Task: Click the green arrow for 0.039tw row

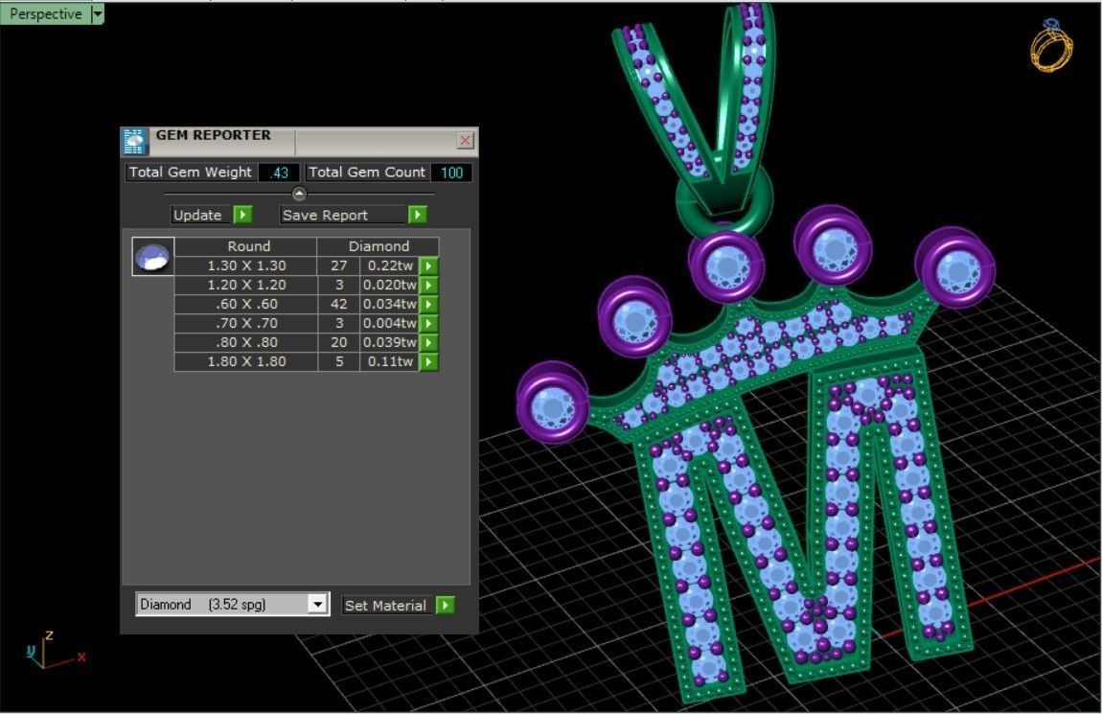Action: click(x=428, y=342)
